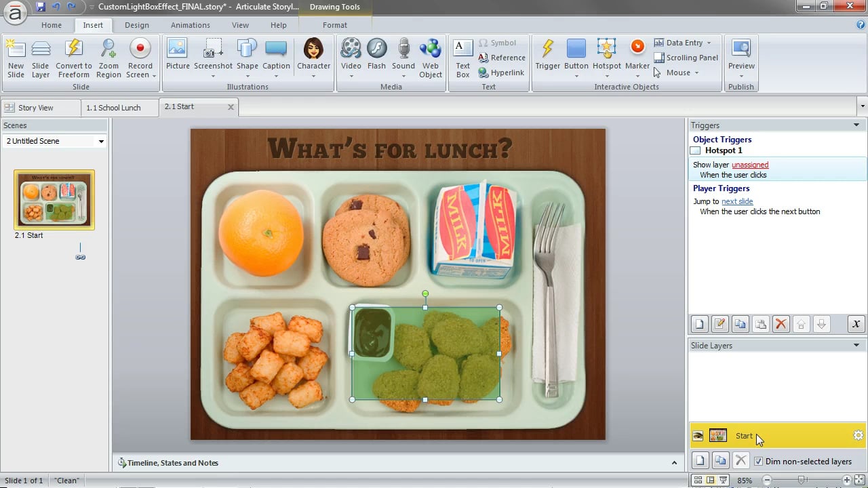The width and height of the screenshot is (868, 488).
Task: Close the 2.1 Start tab
Action: point(231,107)
